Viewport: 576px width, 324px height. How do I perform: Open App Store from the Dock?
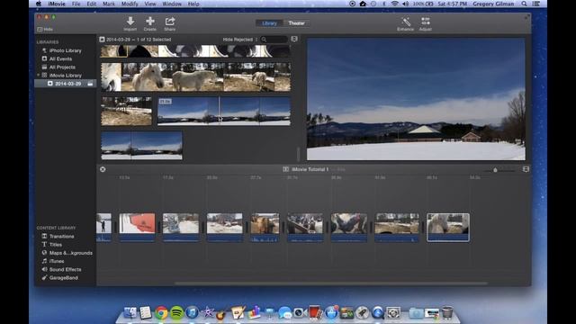(x=331, y=312)
